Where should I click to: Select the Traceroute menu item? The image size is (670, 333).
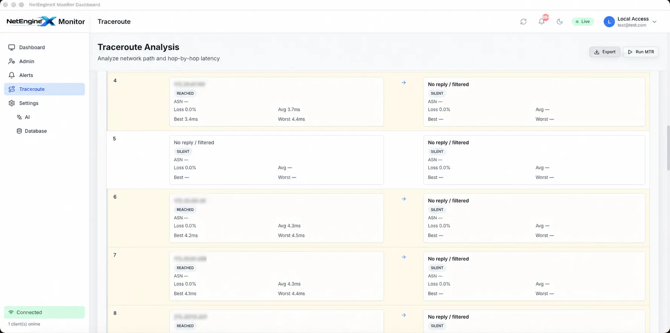[44, 89]
